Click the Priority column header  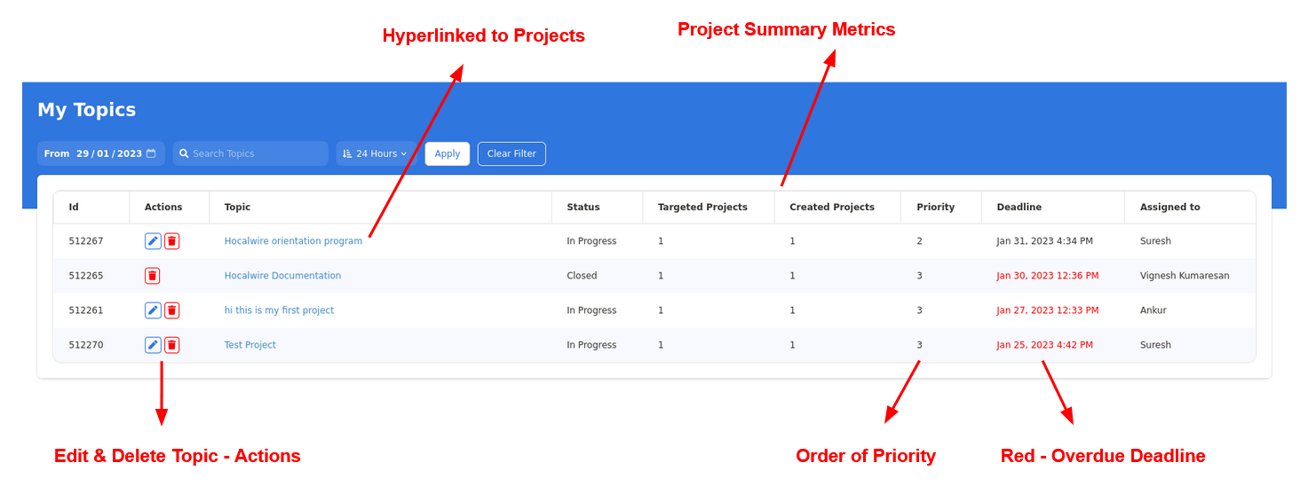coord(935,208)
